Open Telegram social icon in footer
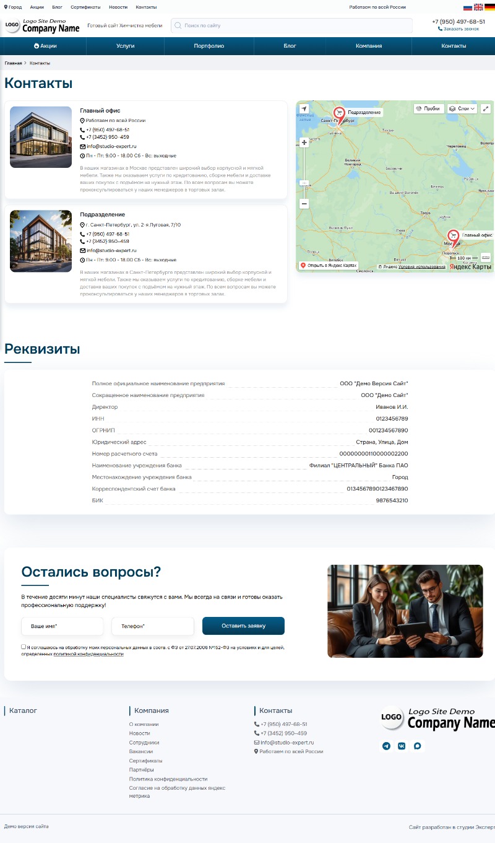Image resolution: width=495 pixels, height=843 pixels. pyautogui.click(x=387, y=746)
